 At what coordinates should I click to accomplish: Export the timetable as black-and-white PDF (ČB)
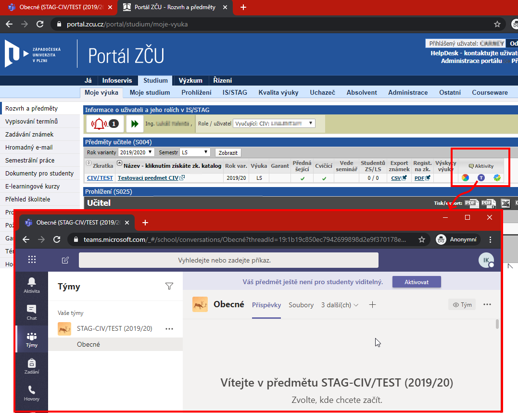pyautogui.click(x=489, y=203)
